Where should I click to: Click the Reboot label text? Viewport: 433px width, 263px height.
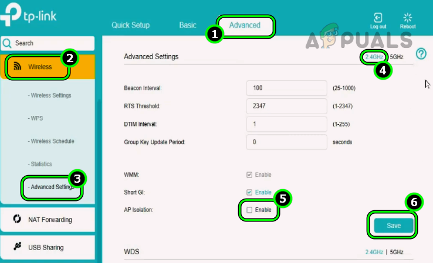click(x=408, y=26)
